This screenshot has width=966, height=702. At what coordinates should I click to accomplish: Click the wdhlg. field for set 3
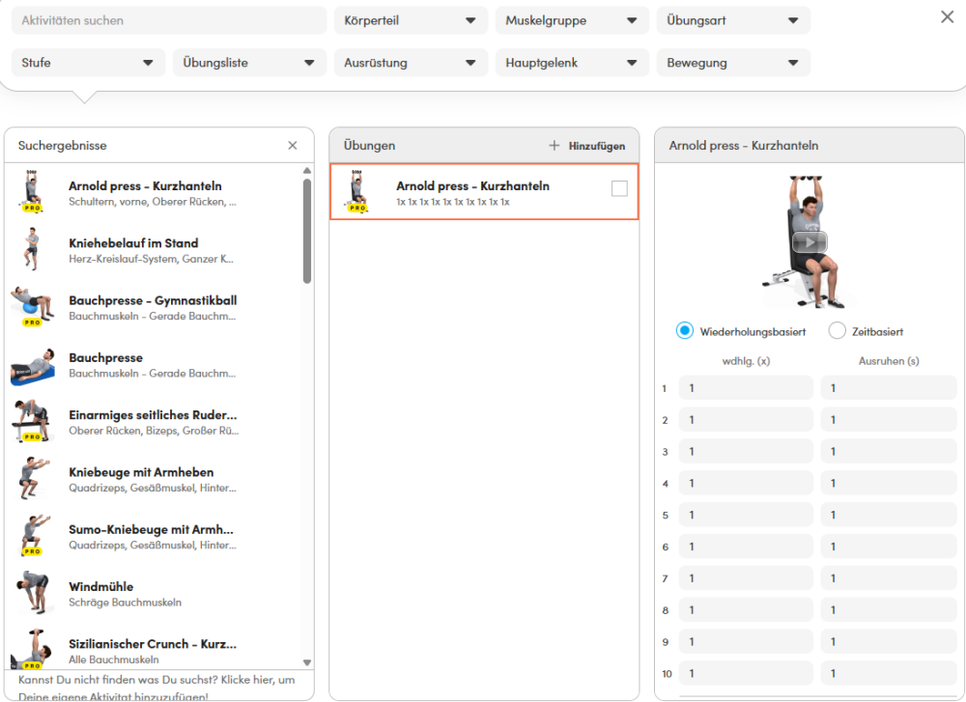click(746, 451)
